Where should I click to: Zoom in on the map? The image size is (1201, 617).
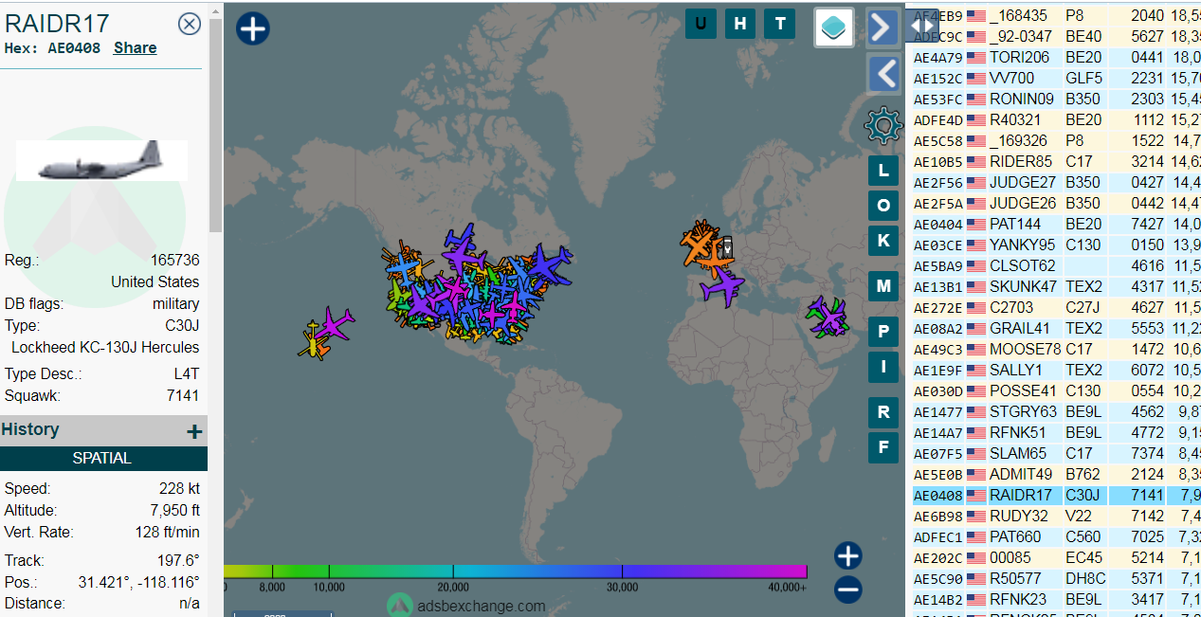point(847,556)
